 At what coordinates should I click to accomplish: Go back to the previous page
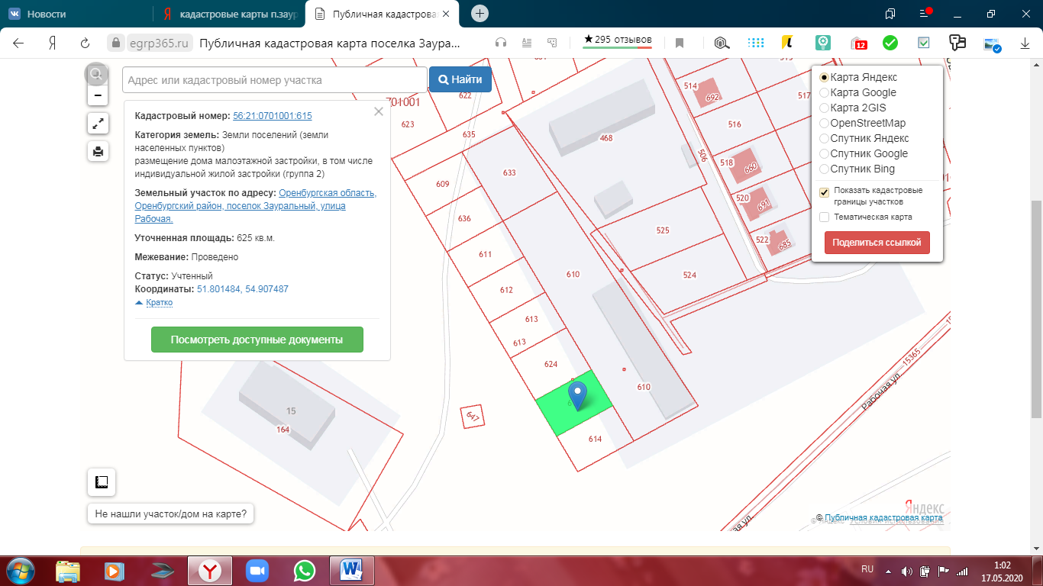pos(18,43)
